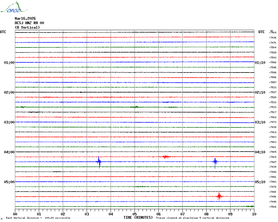Click the 03:10 label on right side
This screenshot has height=222, width=278.
click(260, 122)
